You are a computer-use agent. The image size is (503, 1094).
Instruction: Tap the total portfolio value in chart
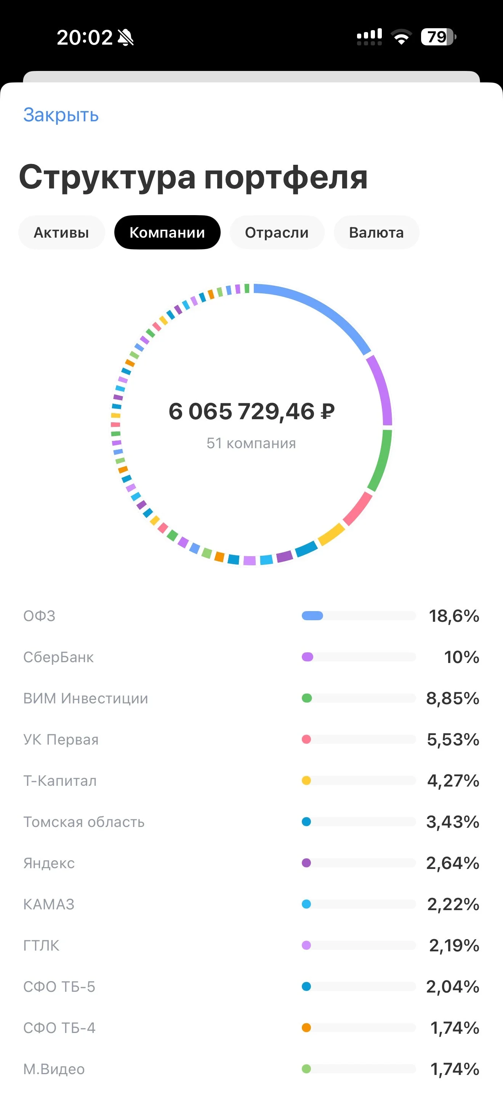(251, 411)
